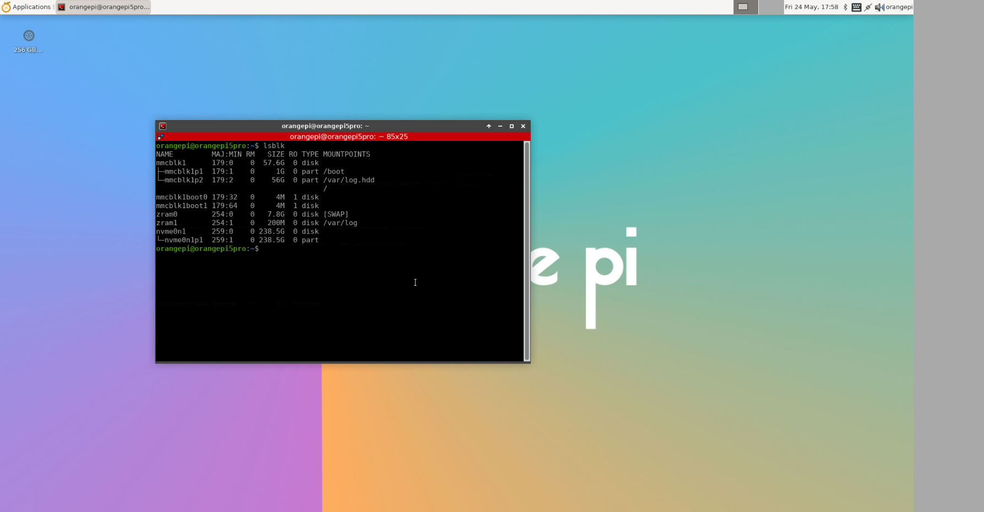
Task: Click the "zram0" device name
Action: (167, 214)
